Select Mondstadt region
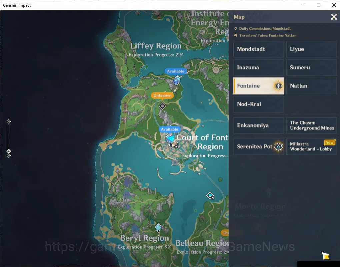This screenshot has height=267, width=340. (258, 49)
